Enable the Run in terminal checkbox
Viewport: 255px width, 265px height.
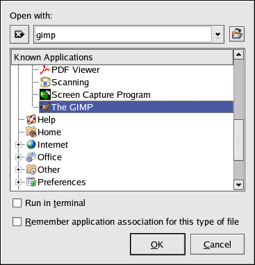click(17, 203)
